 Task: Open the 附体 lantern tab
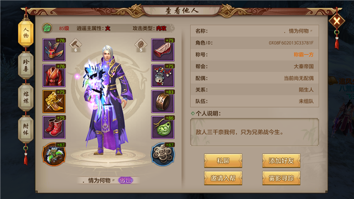[x=26, y=130]
